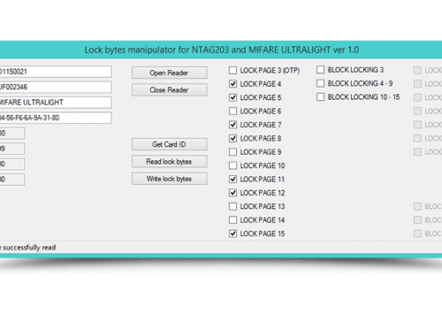442x330 pixels.
Task: Toggle LOCK PAGE 7 checkbox
Action: pos(232,125)
